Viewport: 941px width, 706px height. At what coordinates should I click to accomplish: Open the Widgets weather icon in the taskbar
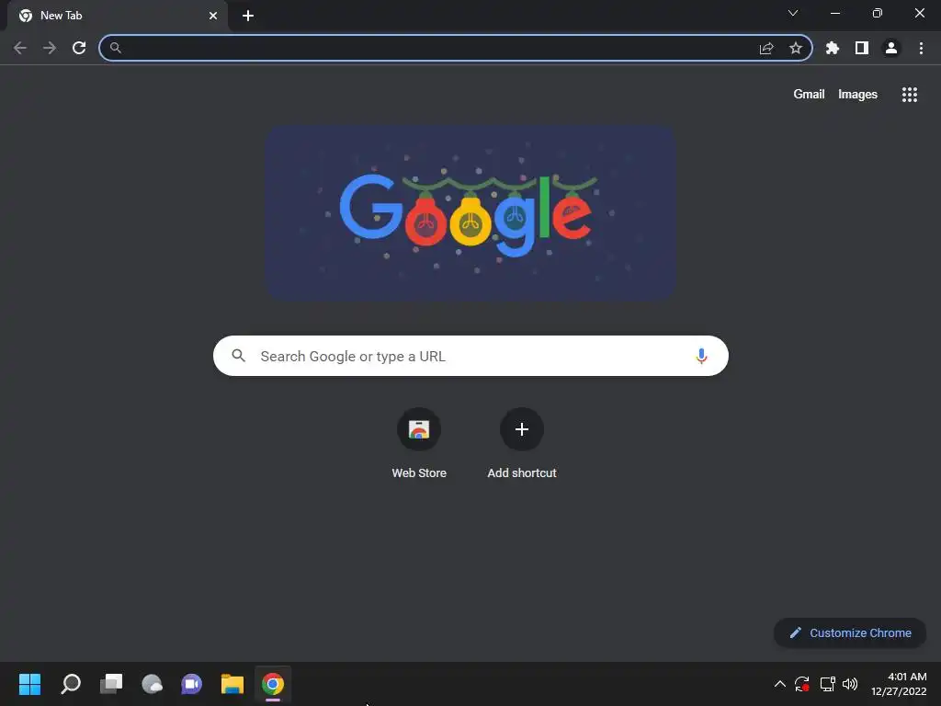point(152,684)
